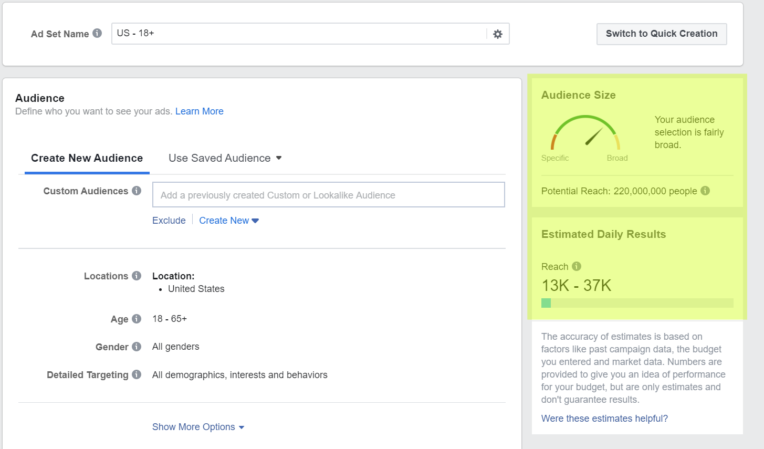Open the Create New dropdown

tap(229, 221)
